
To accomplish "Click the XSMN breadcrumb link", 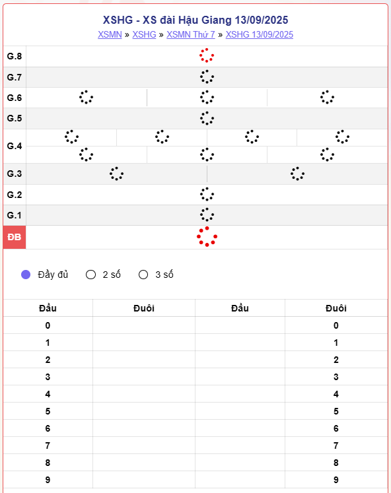I will coord(110,34).
